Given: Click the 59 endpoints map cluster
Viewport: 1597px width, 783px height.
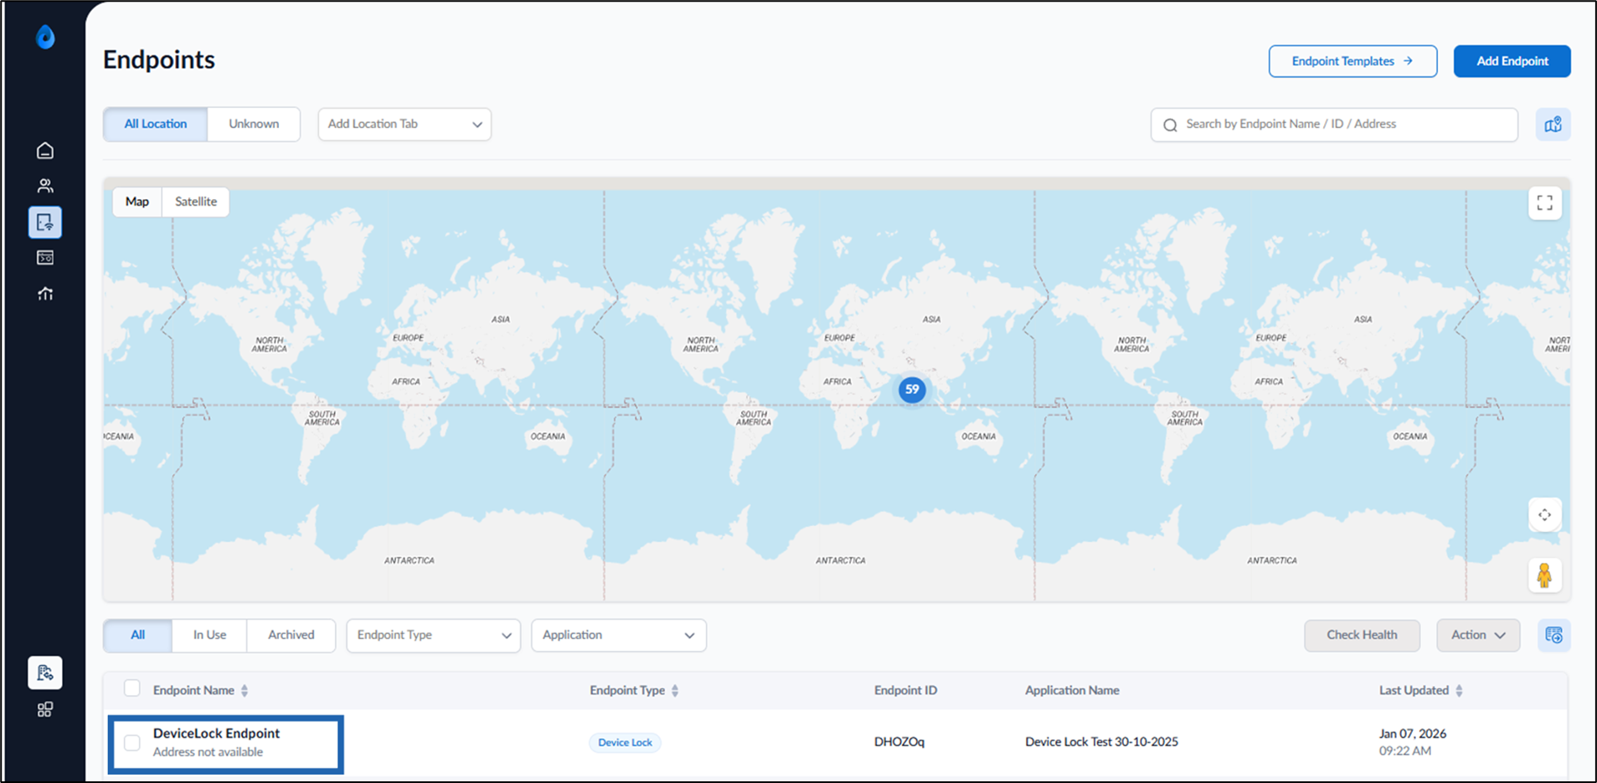Looking at the screenshot, I should (912, 389).
